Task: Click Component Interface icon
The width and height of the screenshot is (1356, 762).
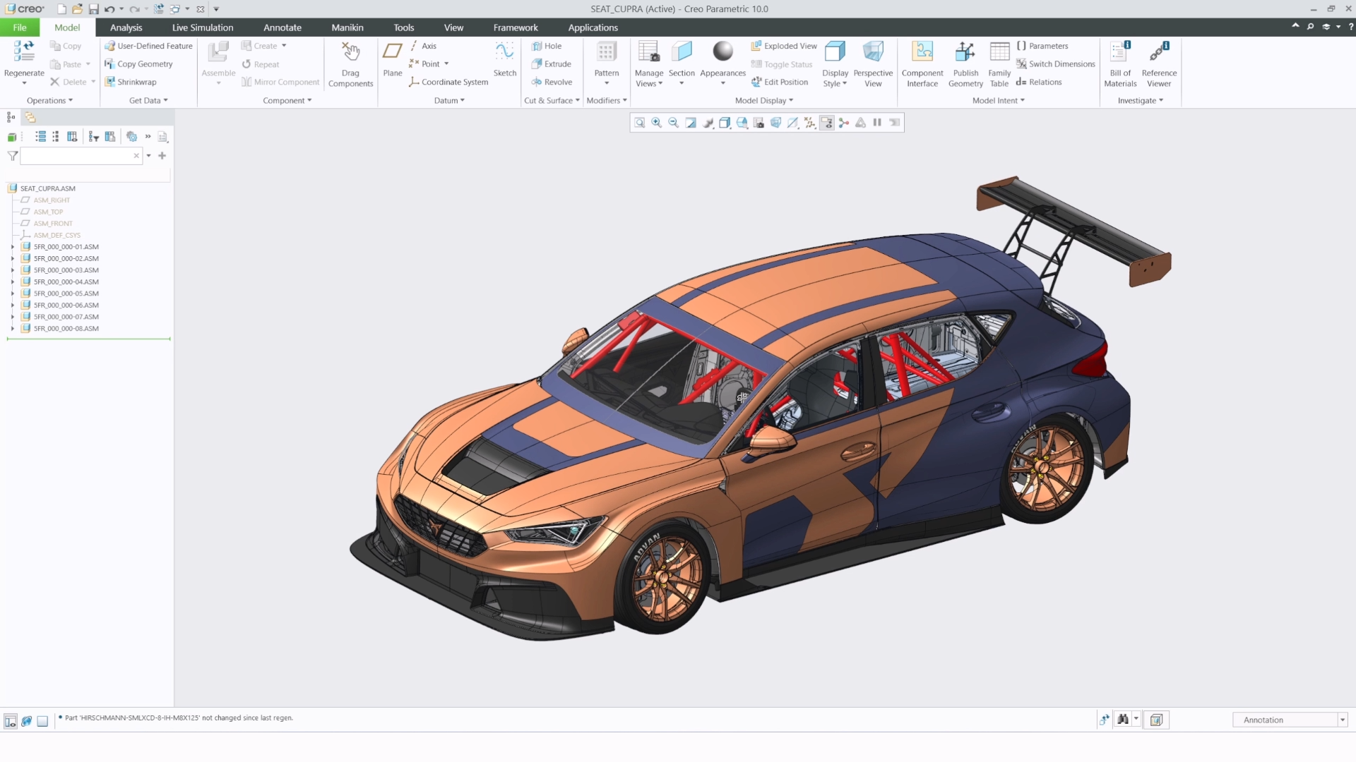Action: tap(922, 52)
